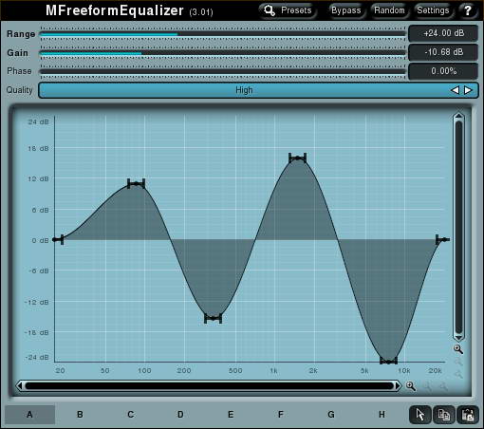Click the magnifier icon beside Presets
The width and height of the screenshot is (484, 429).
pyautogui.click(x=270, y=10)
